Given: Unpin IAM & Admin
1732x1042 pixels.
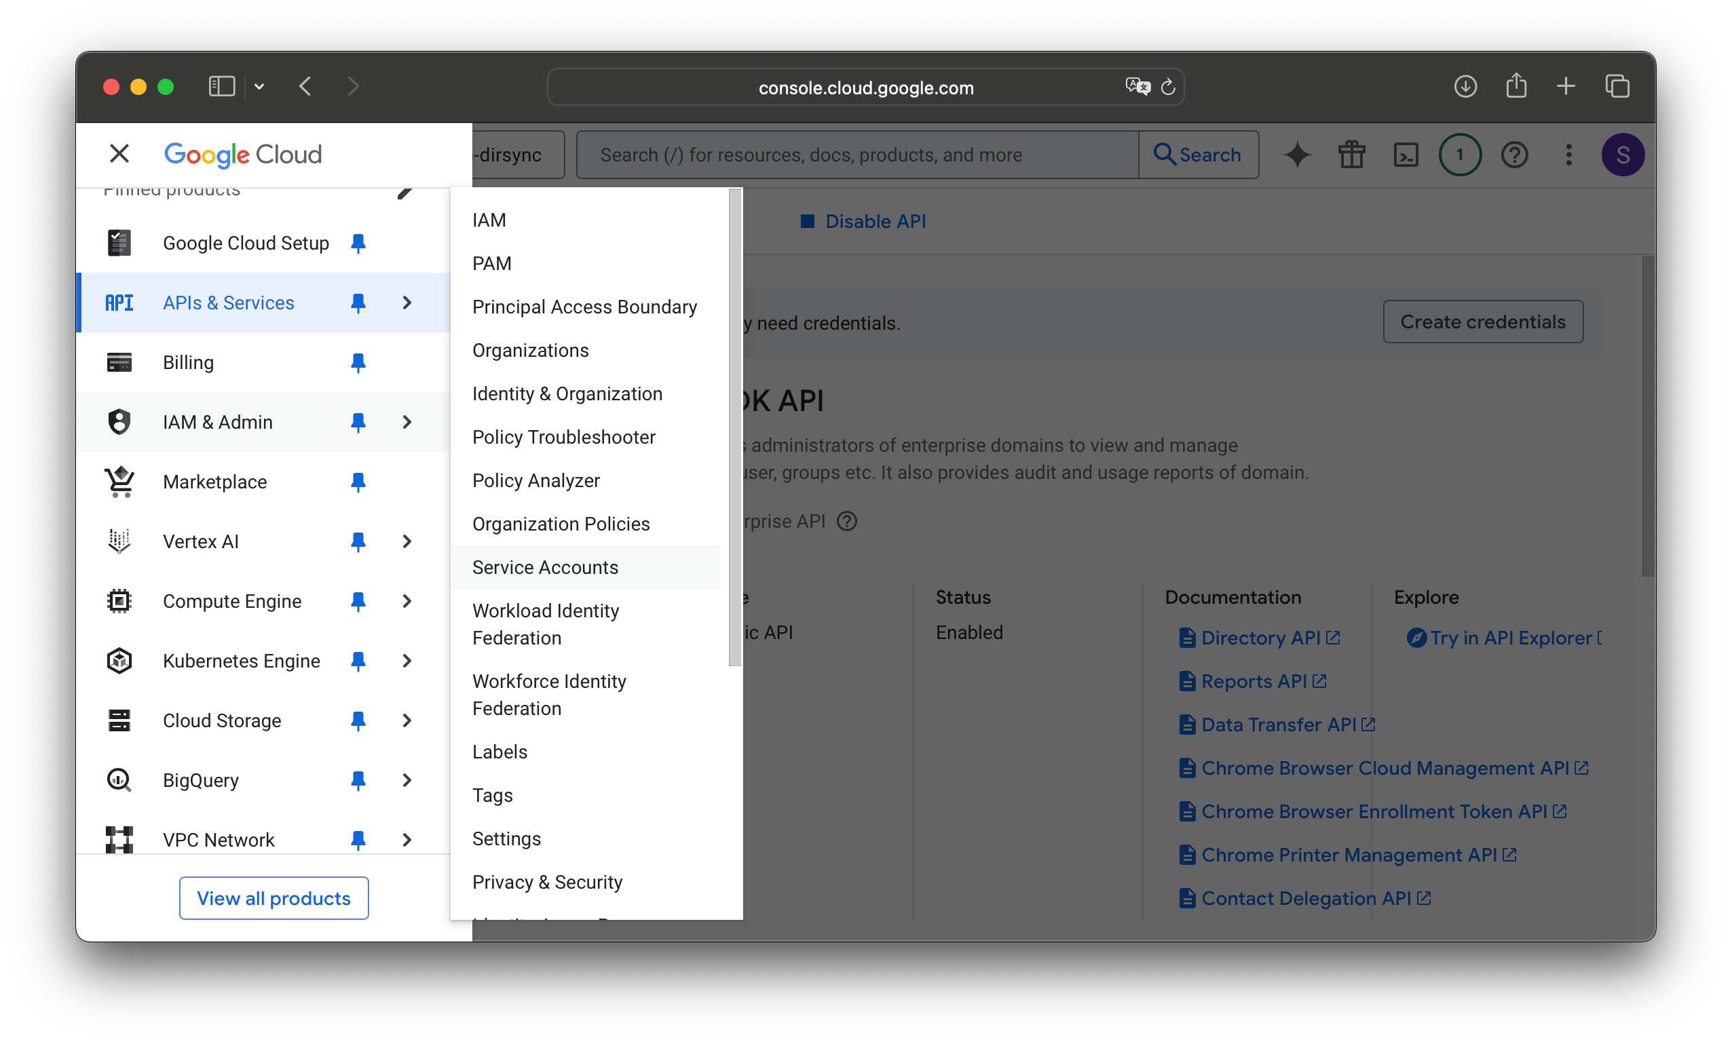Looking at the screenshot, I should [358, 422].
